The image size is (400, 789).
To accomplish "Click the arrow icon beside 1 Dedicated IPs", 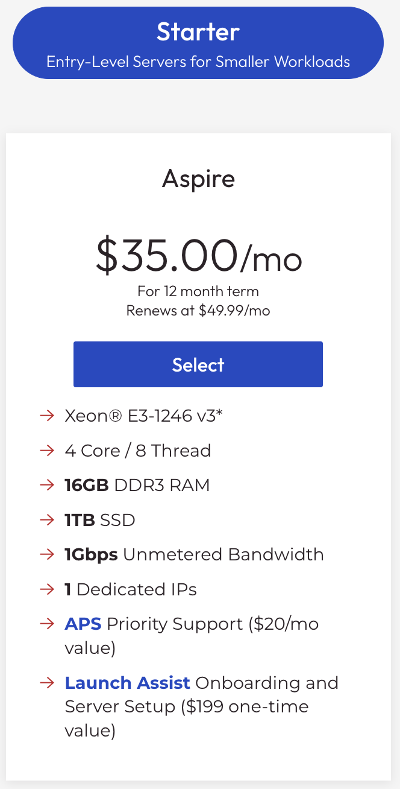I will point(47,589).
